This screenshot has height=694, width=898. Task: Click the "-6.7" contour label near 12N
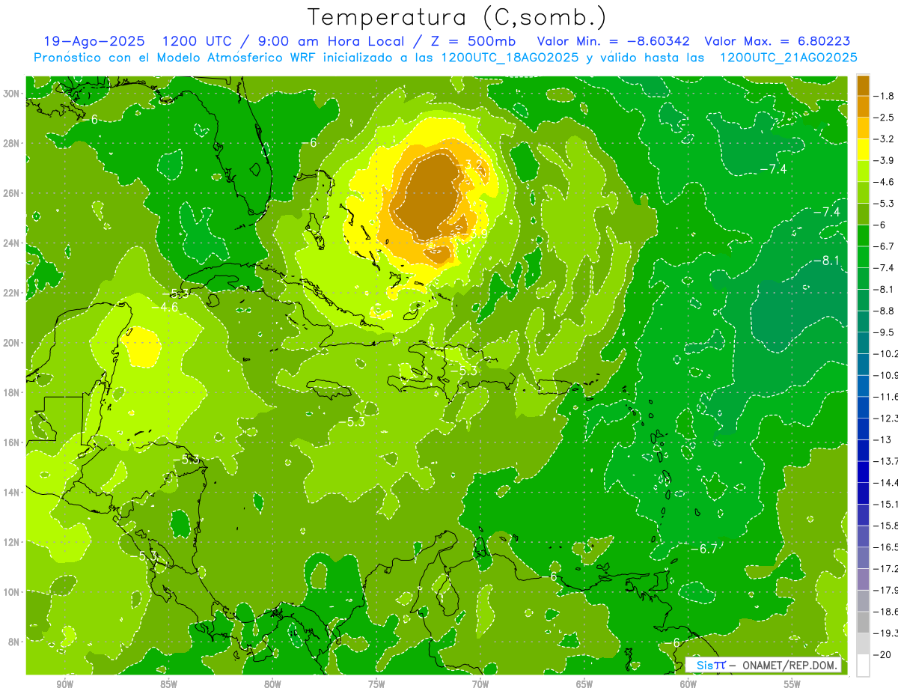(704, 549)
